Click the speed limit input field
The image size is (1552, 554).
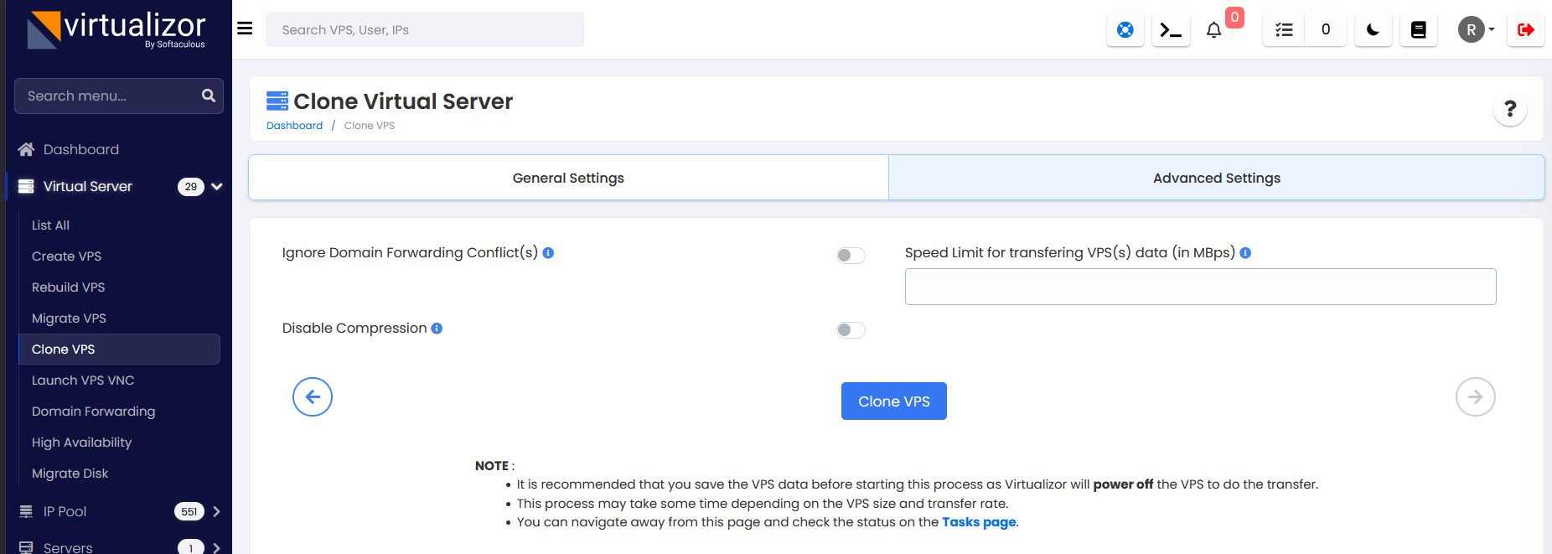click(1200, 287)
